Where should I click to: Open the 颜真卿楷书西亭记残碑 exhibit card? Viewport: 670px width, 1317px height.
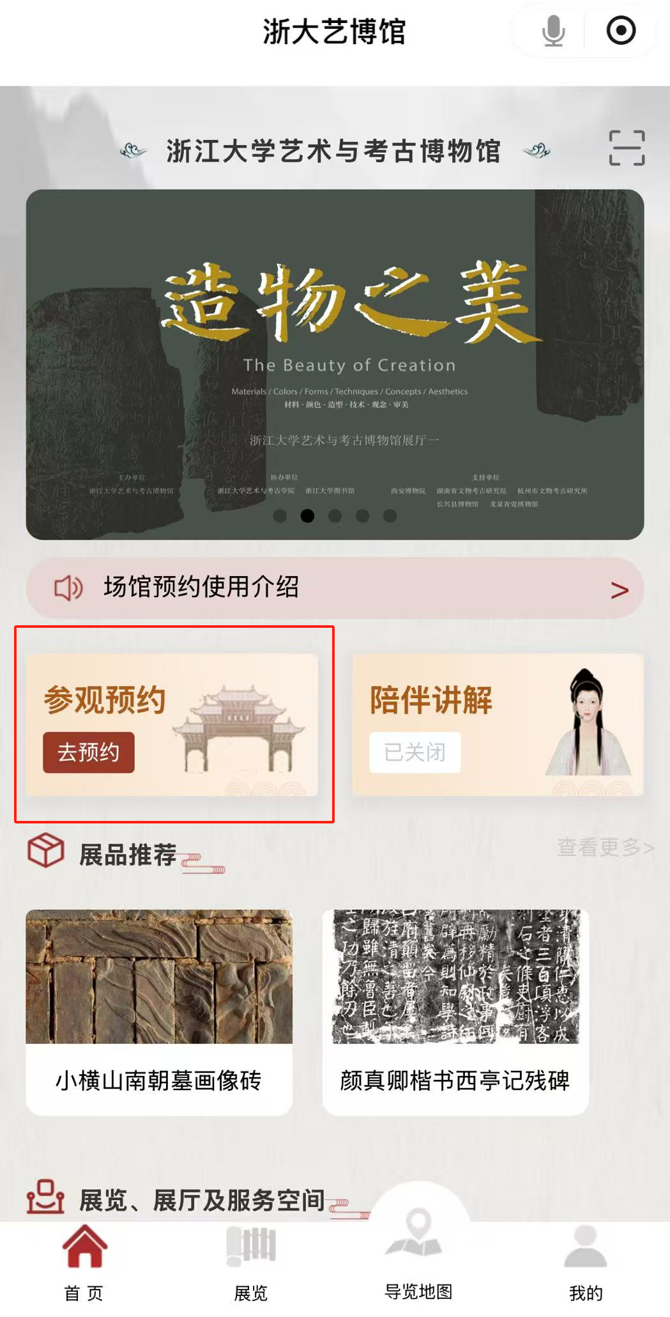pyautogui.click(x=455, y=1013)
